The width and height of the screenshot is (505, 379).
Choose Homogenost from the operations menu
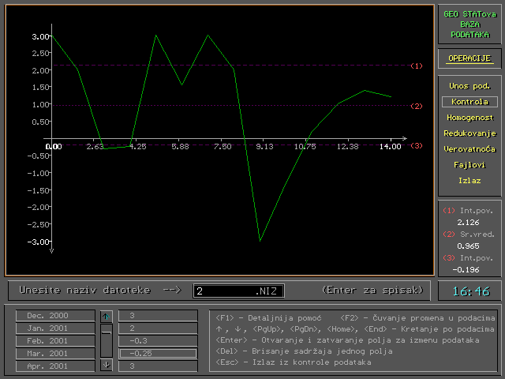(469, 118)
